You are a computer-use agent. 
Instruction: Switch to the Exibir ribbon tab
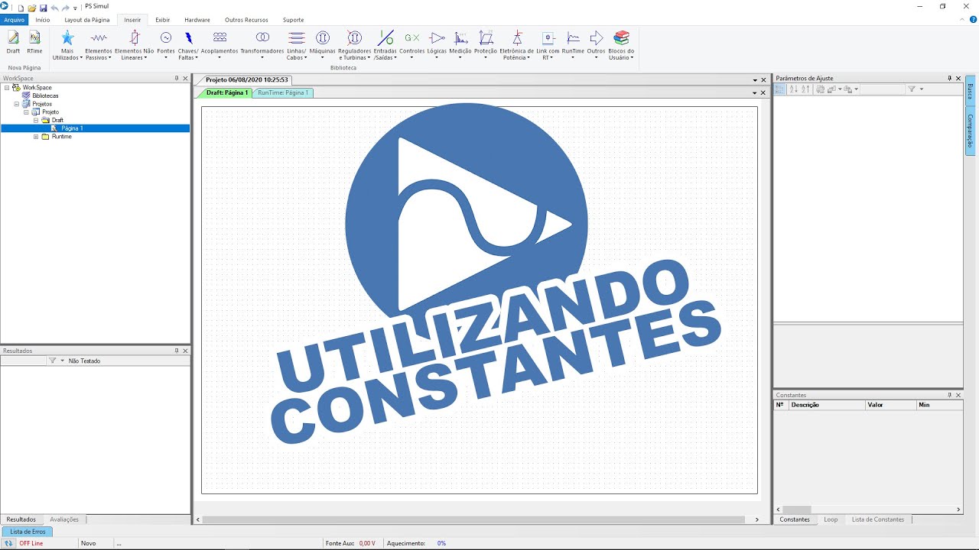[162, 20]
